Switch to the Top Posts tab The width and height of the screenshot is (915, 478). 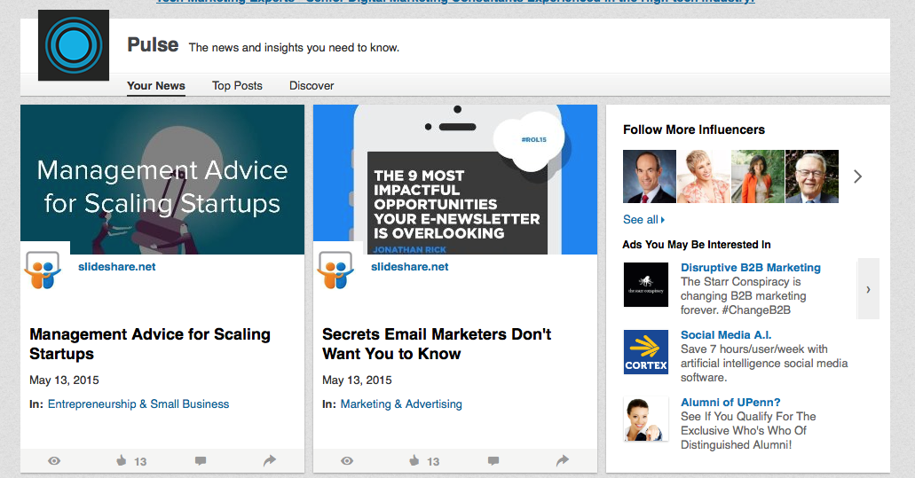237,86
